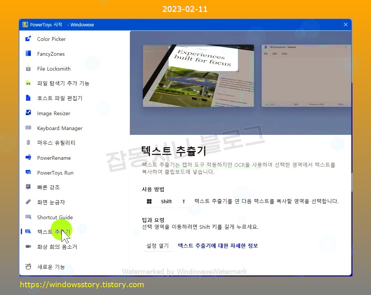
Task: Close the PowerToys 시작 window
Action: 345,25
